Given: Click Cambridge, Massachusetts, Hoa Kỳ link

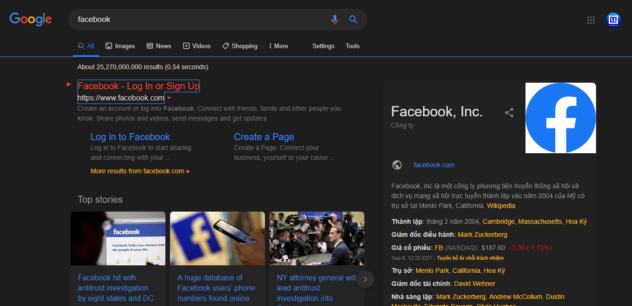Looking at the screenshot, I should [x=535, y=221].
